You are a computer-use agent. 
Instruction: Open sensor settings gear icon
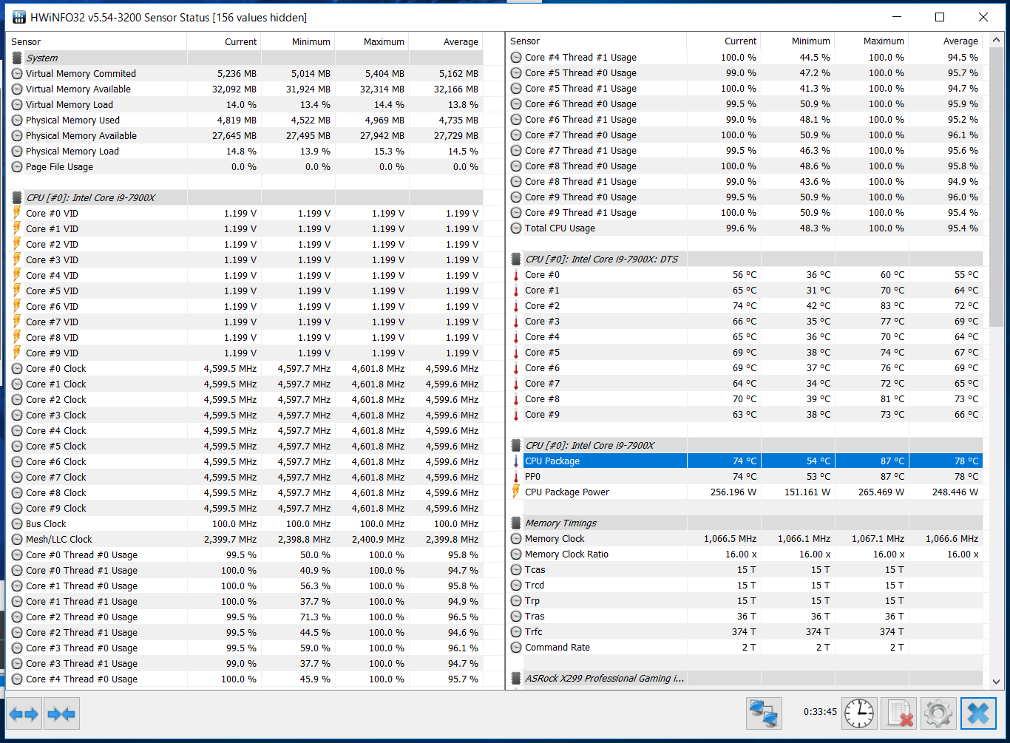point(938,713)
